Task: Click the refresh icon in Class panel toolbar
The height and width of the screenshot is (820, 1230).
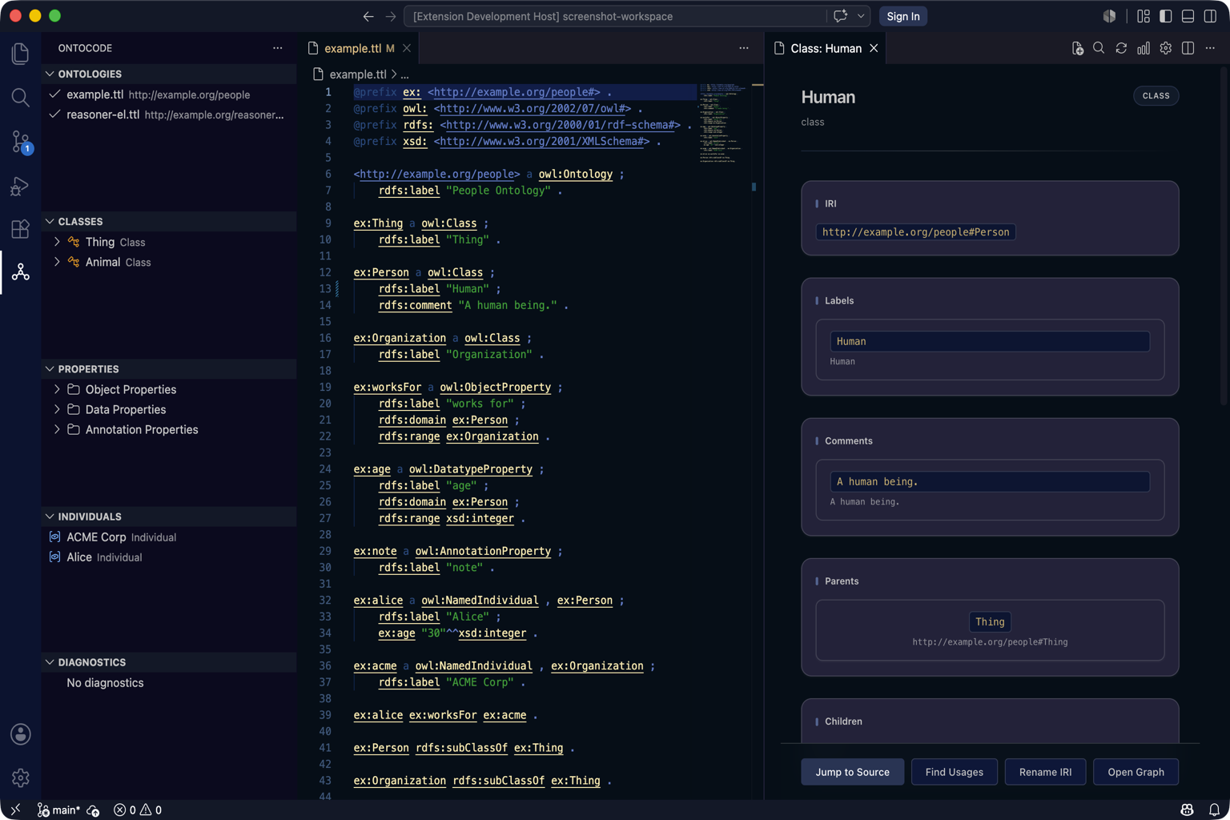Action: pyautogui.click(x=1121, y=49)
